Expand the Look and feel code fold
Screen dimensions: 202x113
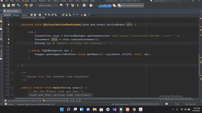12,95
